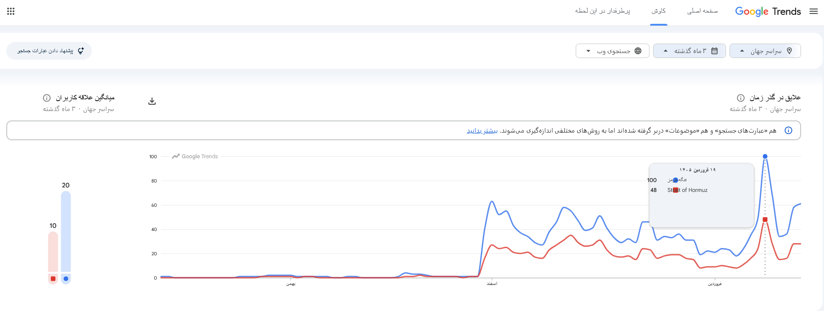The width and height of the screenshot is (824, 311).
Task: Switch to the صفحه اصلی tab
Action: 702,11
